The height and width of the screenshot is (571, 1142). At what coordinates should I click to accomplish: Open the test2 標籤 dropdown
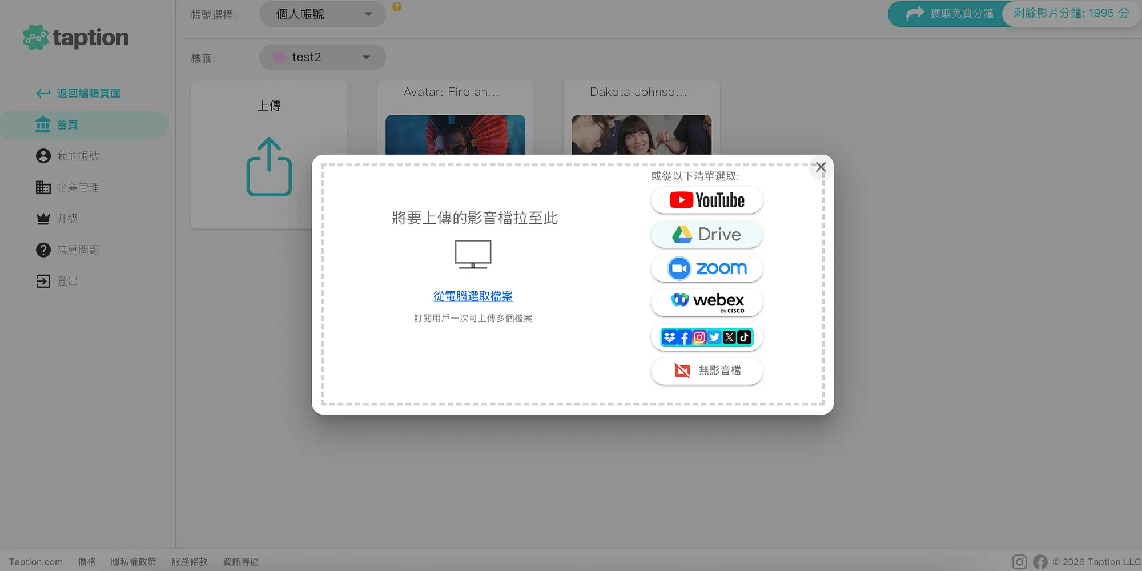[322, 57]
